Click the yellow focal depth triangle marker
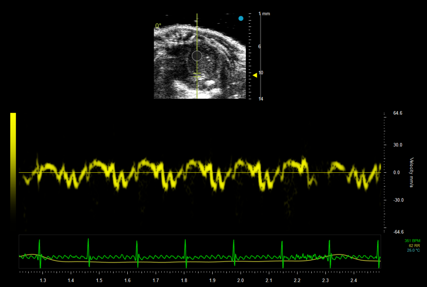The height and width of the screenshot is (287, 427). point(255,75)
